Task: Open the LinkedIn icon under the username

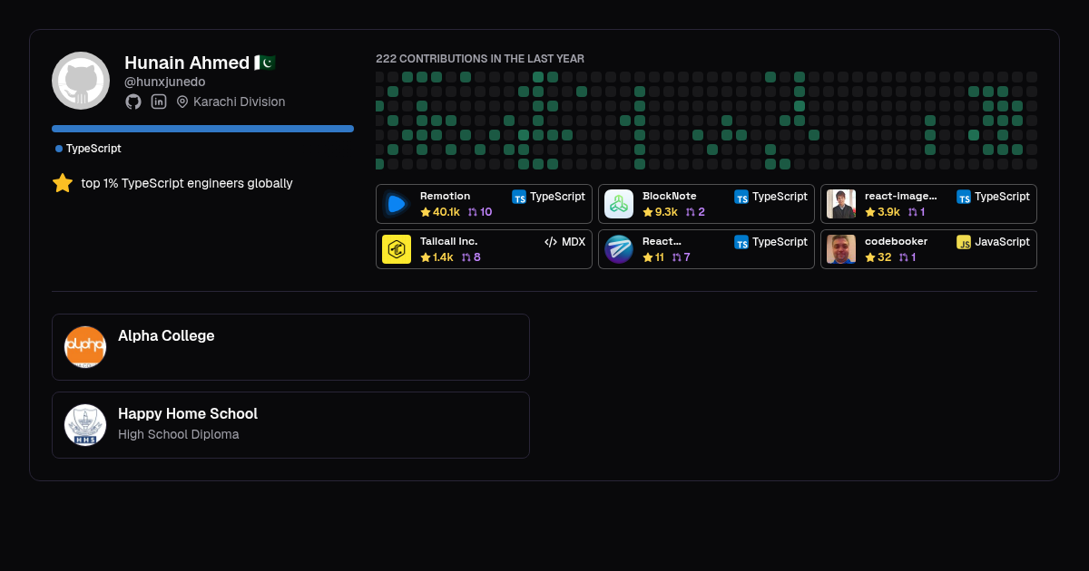Action: [x=159, y=102]
